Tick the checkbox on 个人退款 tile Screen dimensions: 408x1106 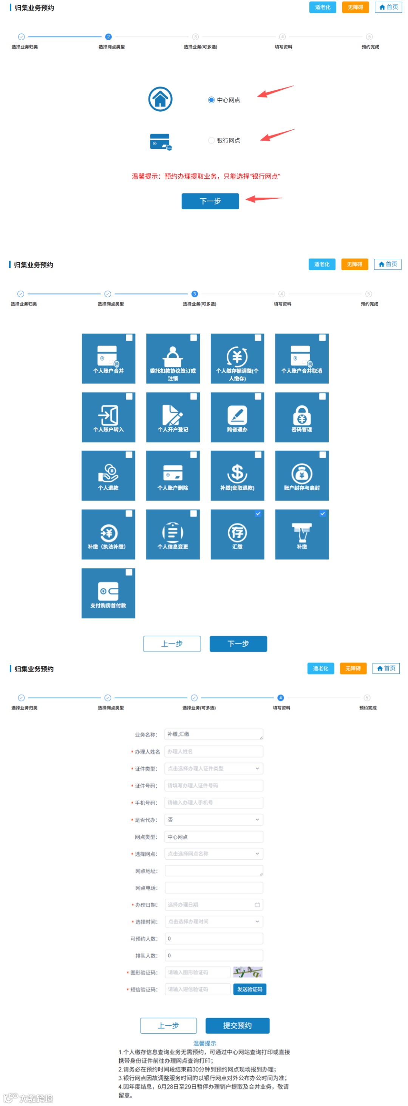(x=128, y=455)
